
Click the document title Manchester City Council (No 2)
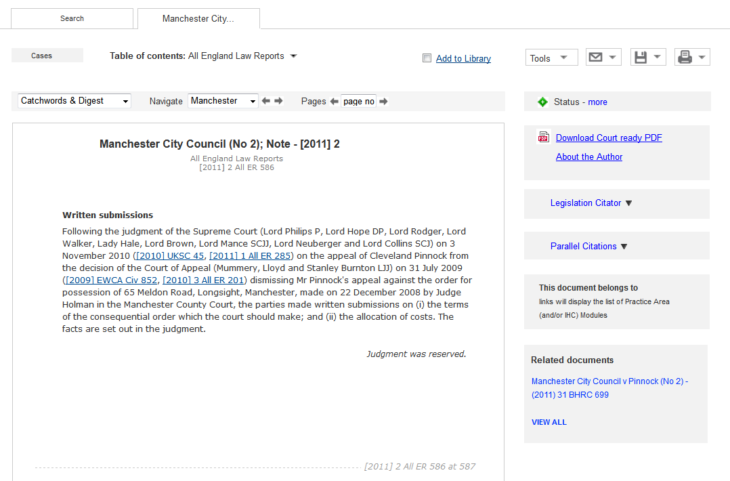[219, 144]
